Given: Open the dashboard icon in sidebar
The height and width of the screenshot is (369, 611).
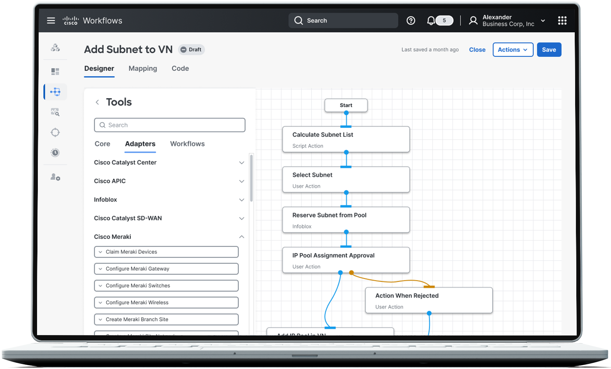Looking at the screenshot, I should pos(55,71).
